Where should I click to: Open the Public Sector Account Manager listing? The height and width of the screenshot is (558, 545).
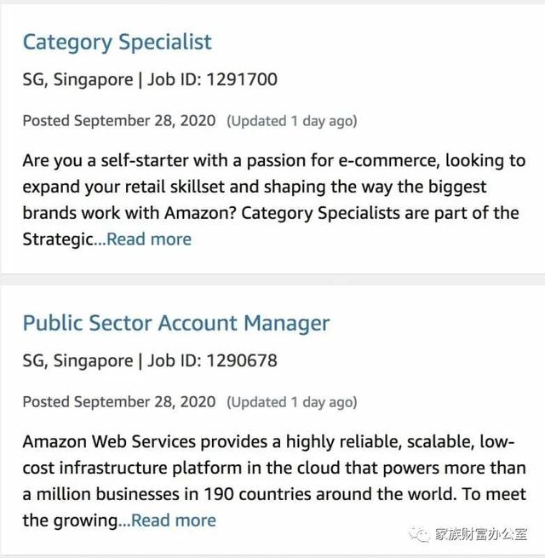175,323
